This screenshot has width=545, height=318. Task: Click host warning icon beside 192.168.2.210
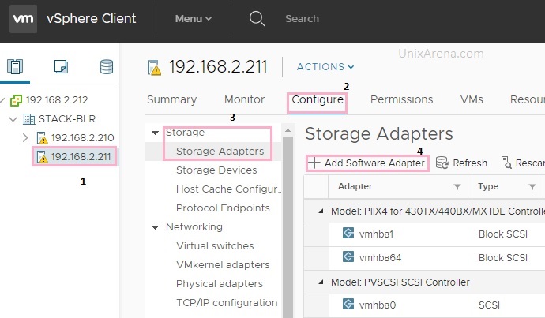(x=42, y=138)
